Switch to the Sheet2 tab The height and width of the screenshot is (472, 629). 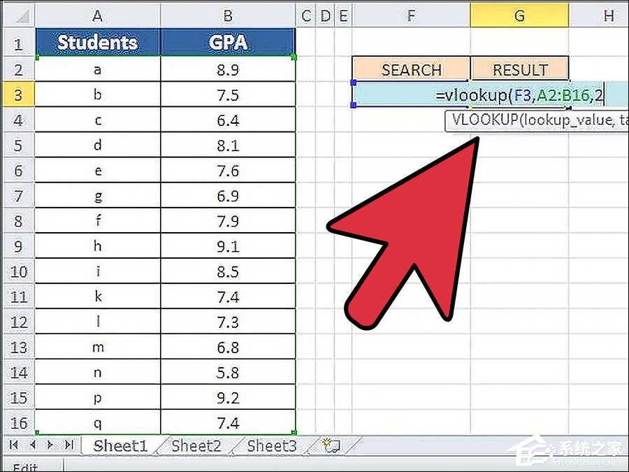194,444
